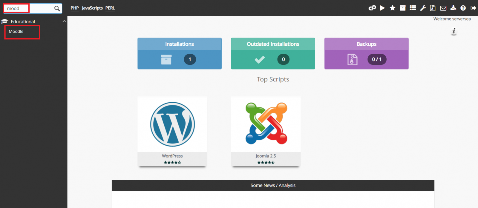Open the Backups card header
The height and width of the screenshot is (208, 478).
click(x=367, y=44)
